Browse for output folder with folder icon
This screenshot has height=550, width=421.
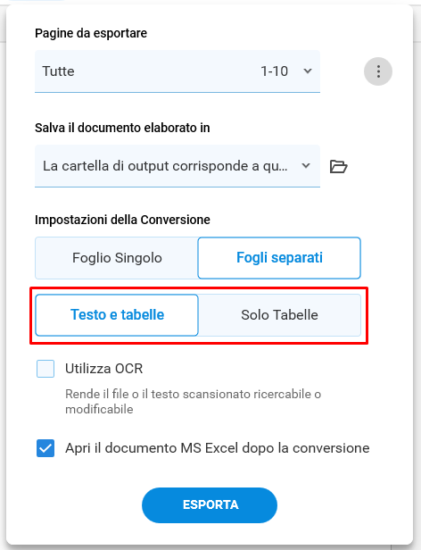[338, 166]
